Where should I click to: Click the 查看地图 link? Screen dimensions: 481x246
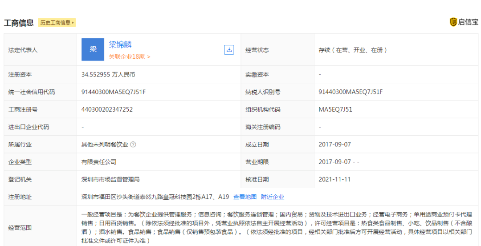click(x=245, y=197)
